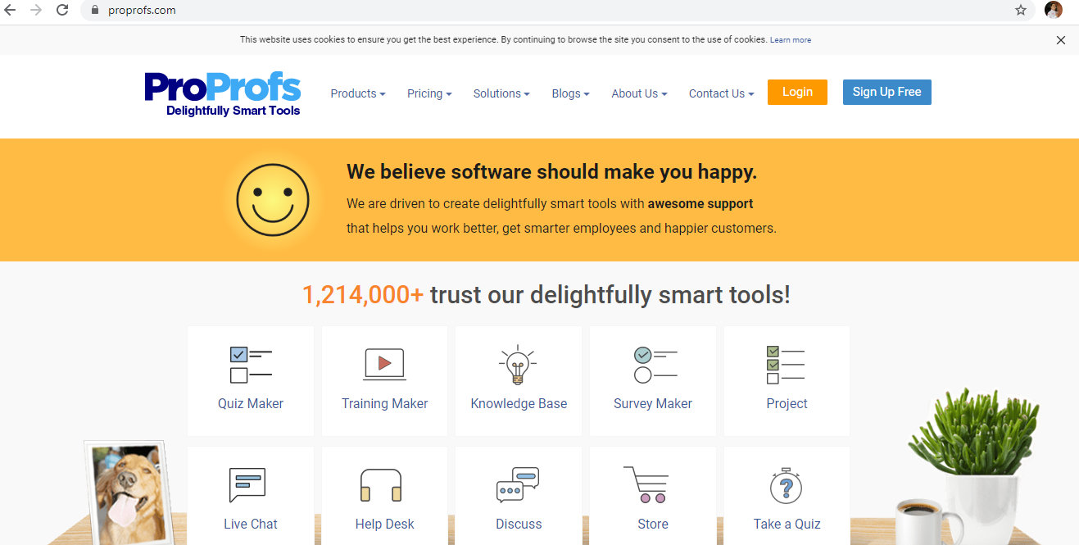Click the ProProfs logo
The height and width of the screenshot is (545, 1079).
[223, 94]
